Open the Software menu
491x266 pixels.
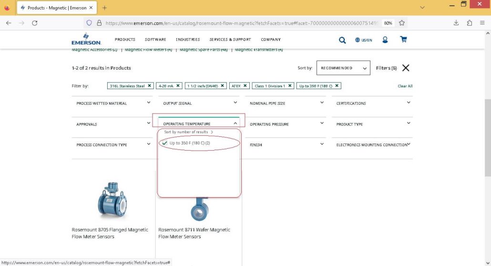pos(155,40)
